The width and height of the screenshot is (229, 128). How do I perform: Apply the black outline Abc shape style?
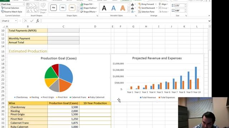54,8
